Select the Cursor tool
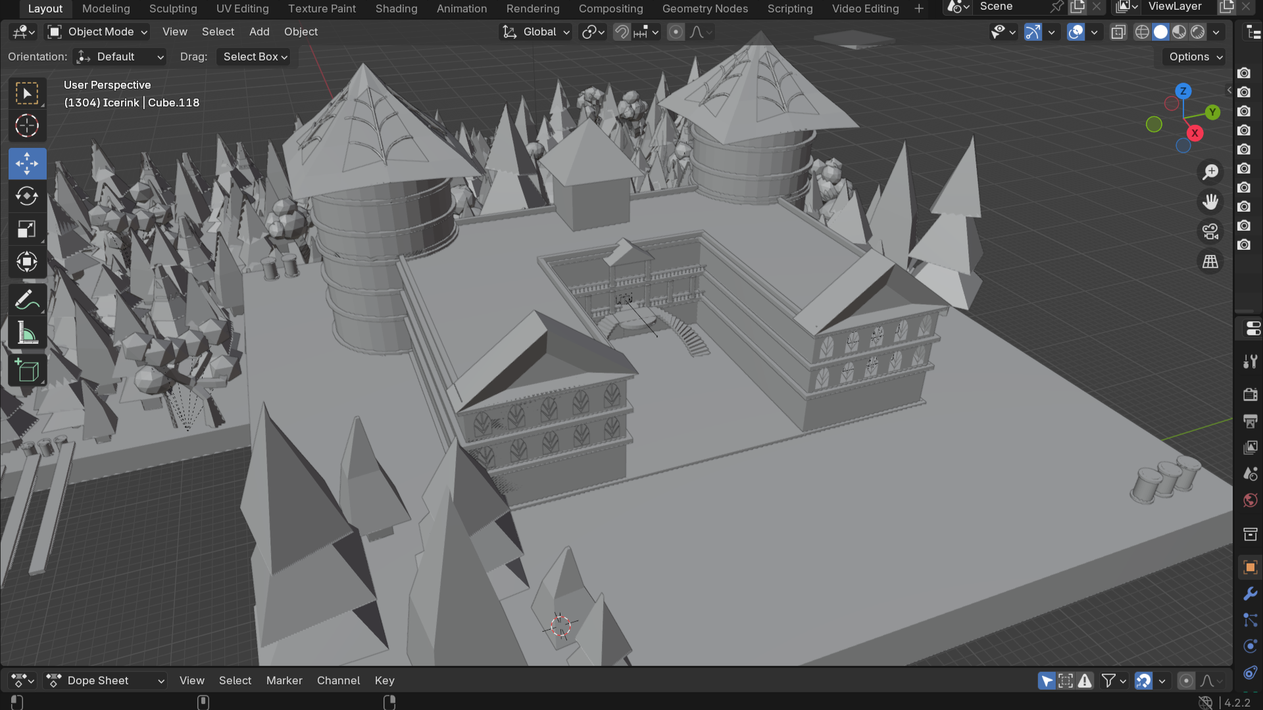 27,126
